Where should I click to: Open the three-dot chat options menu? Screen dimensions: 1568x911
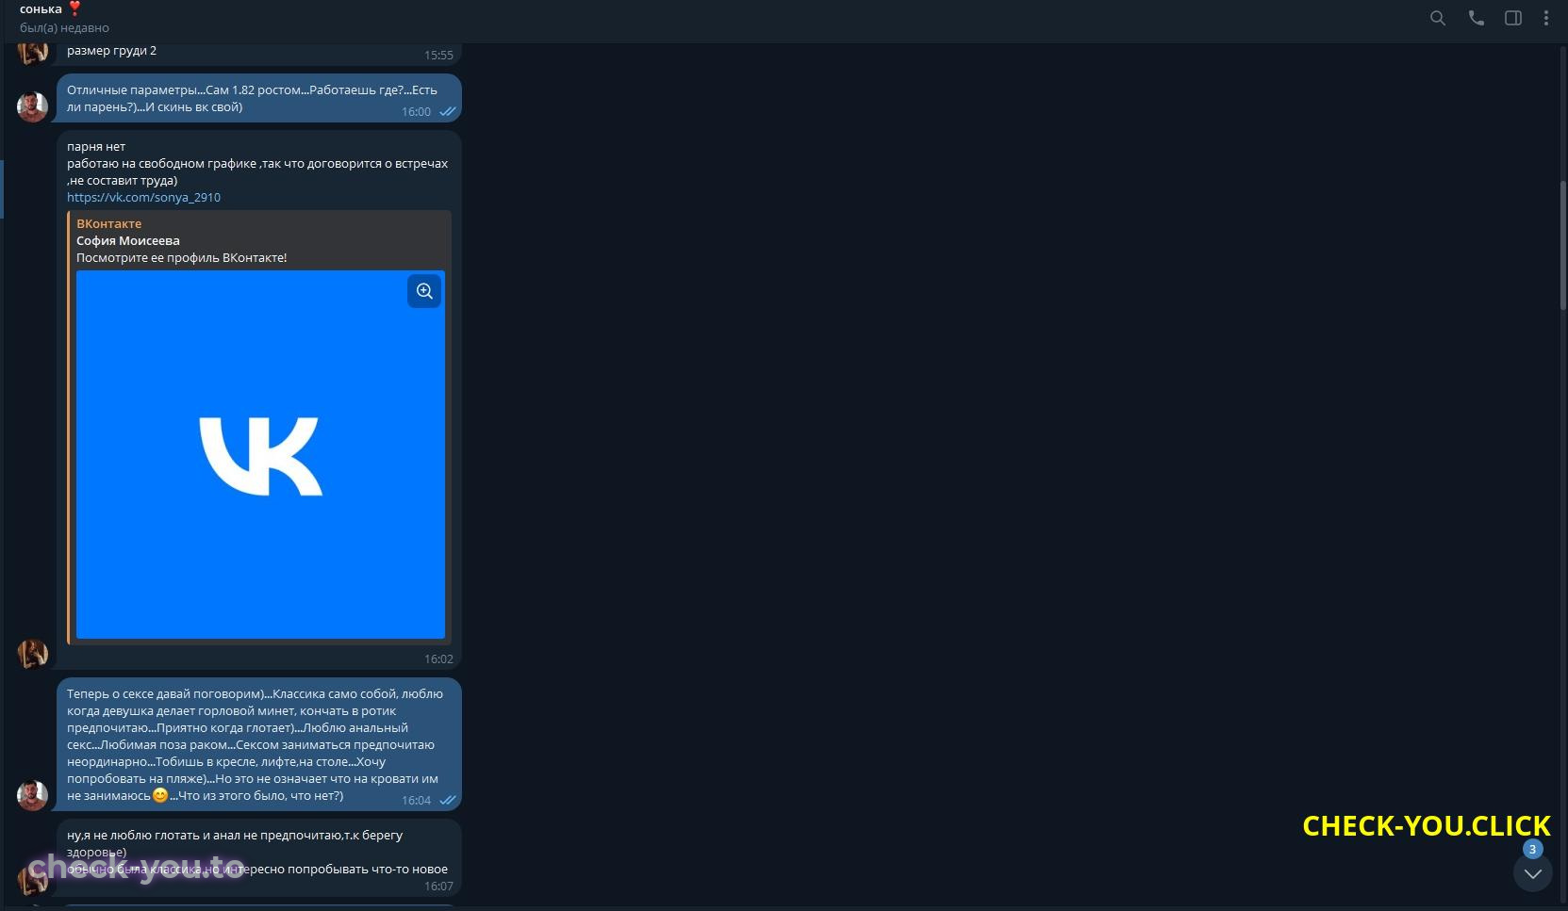pos(1546,18)
